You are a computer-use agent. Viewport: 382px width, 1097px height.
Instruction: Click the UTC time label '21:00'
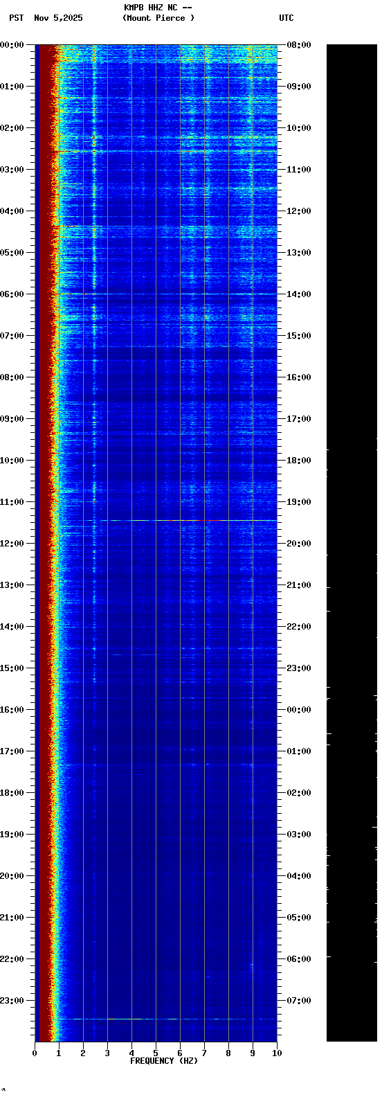(x=299, y=585)
